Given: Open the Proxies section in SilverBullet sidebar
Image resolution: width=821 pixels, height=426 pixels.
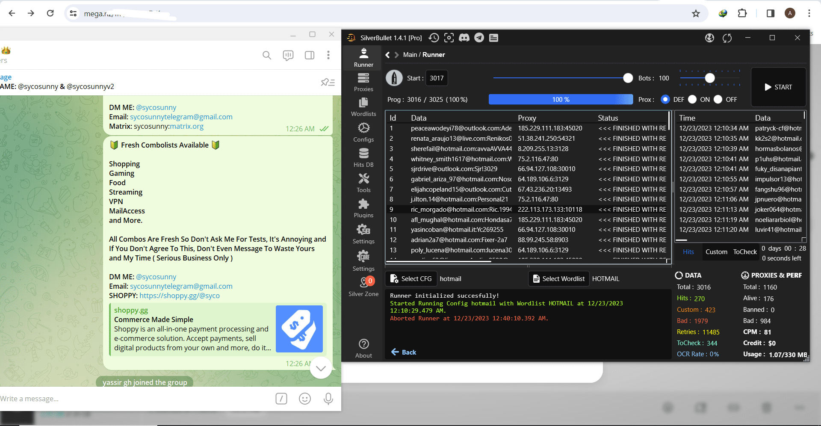Looking at the screenshot, I should tap(363, 83).
